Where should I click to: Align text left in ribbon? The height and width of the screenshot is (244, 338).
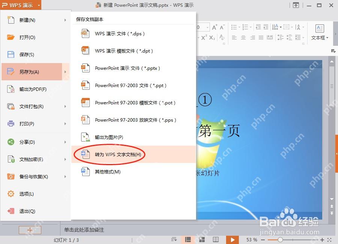[x=234, y=38]
